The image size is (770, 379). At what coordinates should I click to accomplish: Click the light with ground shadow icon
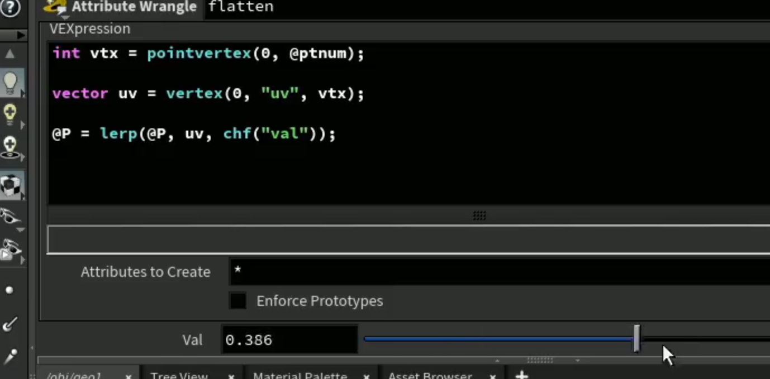click(x=11, y=147)
